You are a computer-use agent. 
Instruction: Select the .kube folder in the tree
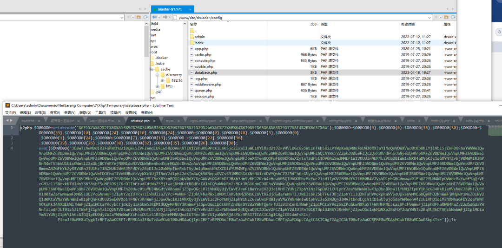pos(160,63)
